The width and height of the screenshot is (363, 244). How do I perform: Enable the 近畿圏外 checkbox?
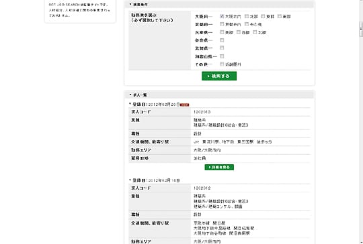pyautogui.click(x=222, y=64)
